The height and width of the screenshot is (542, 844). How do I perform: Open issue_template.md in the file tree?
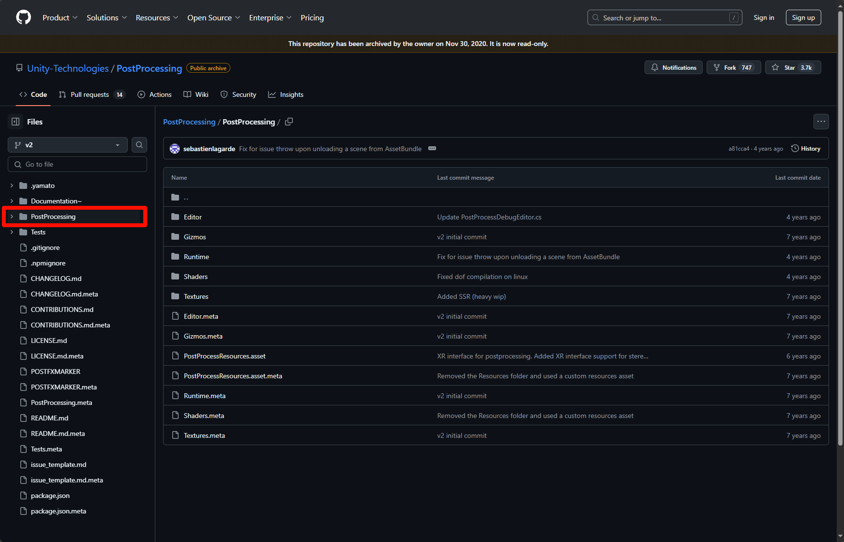[59, 465]
